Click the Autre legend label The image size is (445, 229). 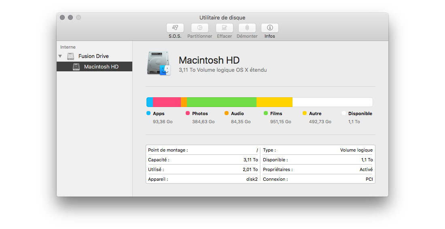pos(315,113)
